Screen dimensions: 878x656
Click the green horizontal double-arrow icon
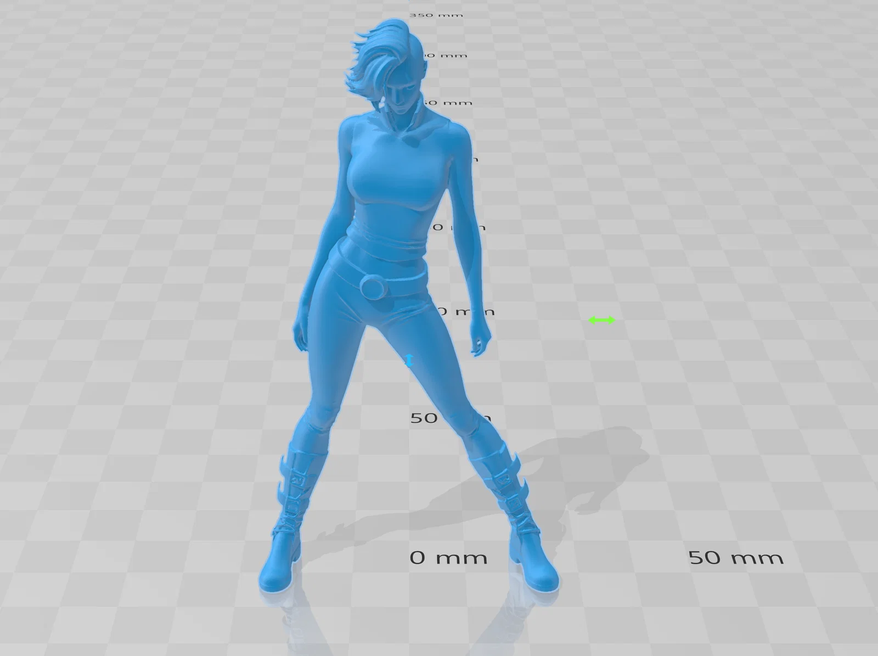point(602,320)
